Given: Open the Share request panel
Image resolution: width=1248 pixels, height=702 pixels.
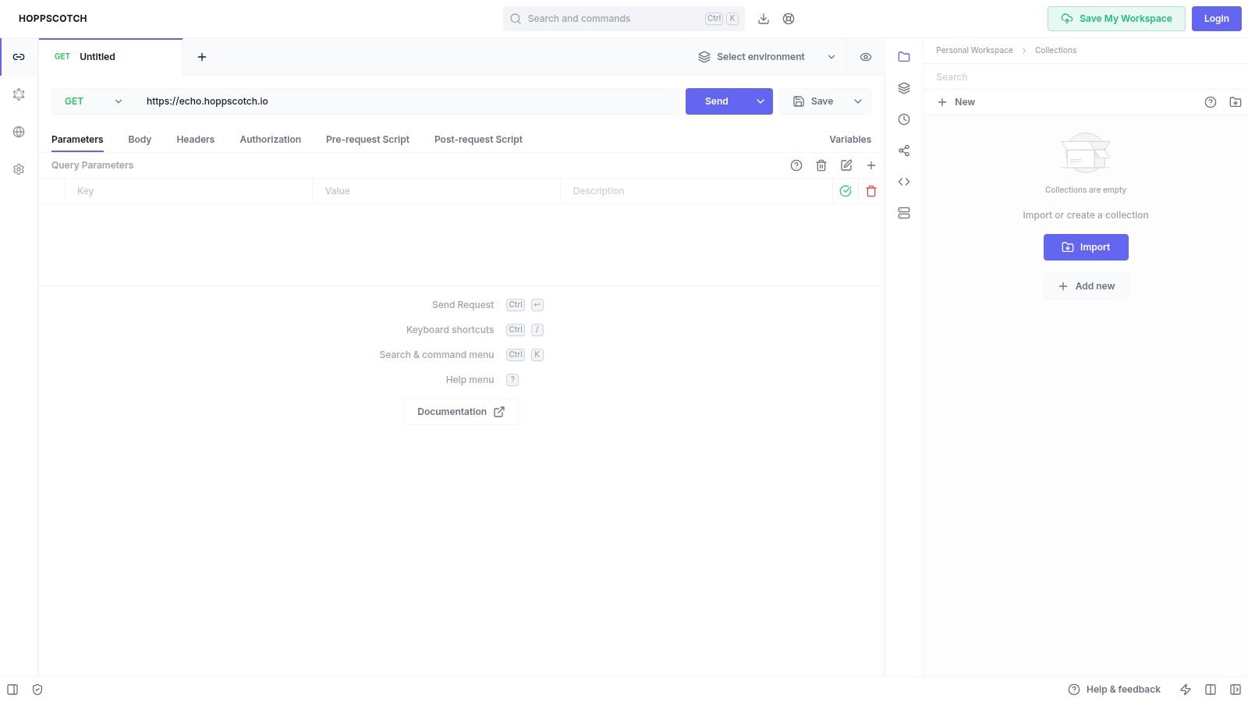Looking at the screenshot, I should click(x=903, y=150).
